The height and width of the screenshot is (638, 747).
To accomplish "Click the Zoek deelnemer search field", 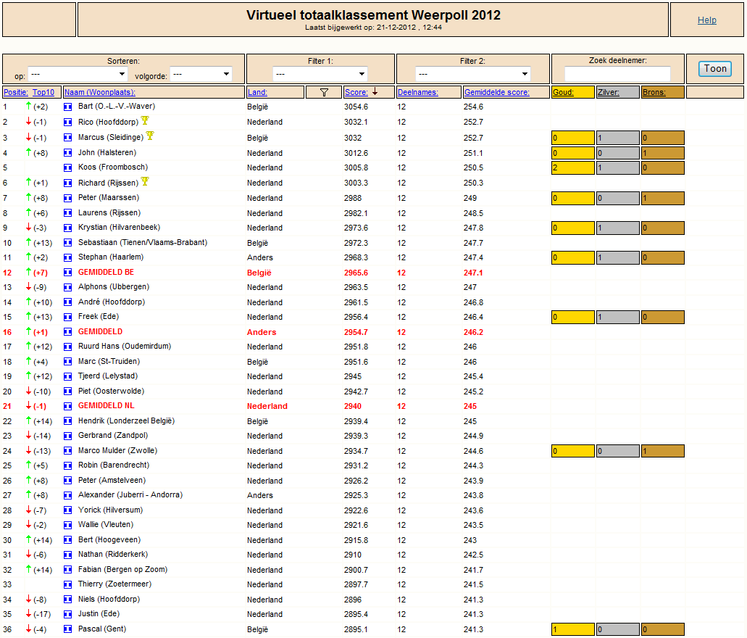I will pyautogui.click(x=617, y=74).
